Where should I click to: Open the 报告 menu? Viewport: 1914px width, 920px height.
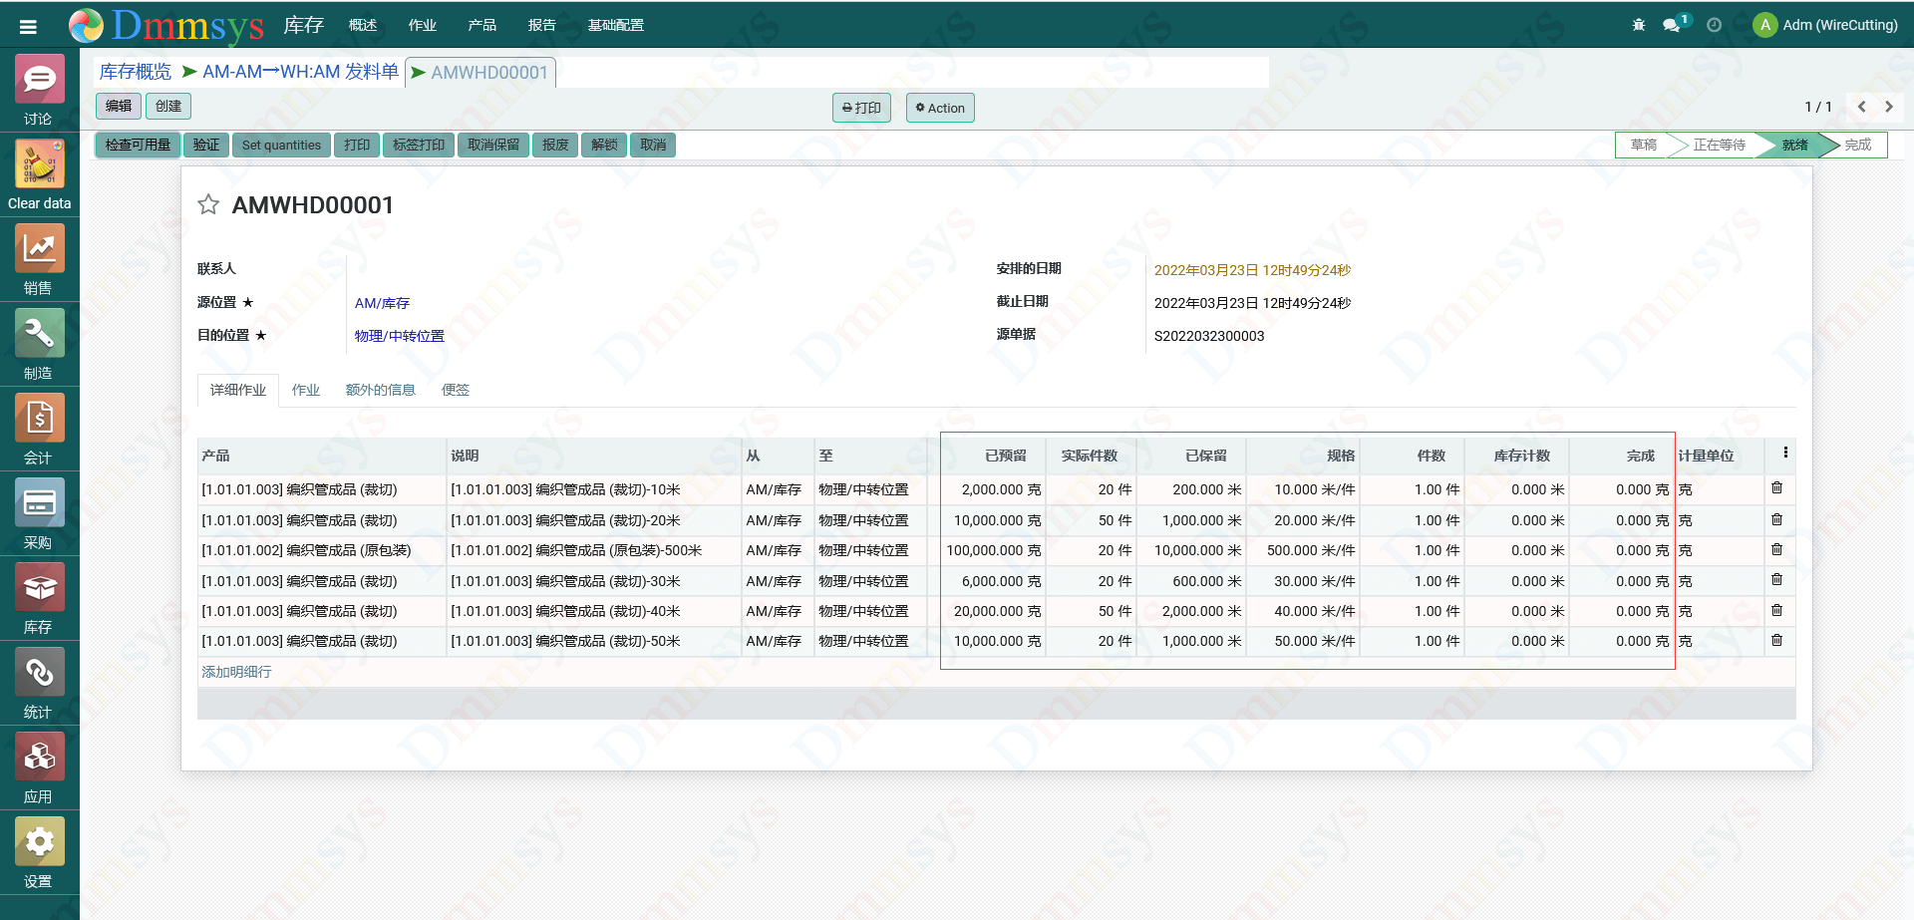coord(542,25)
